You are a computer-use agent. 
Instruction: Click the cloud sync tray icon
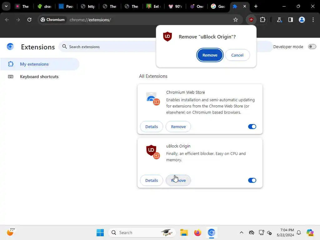pyautogui.click(x=252, y=232)
